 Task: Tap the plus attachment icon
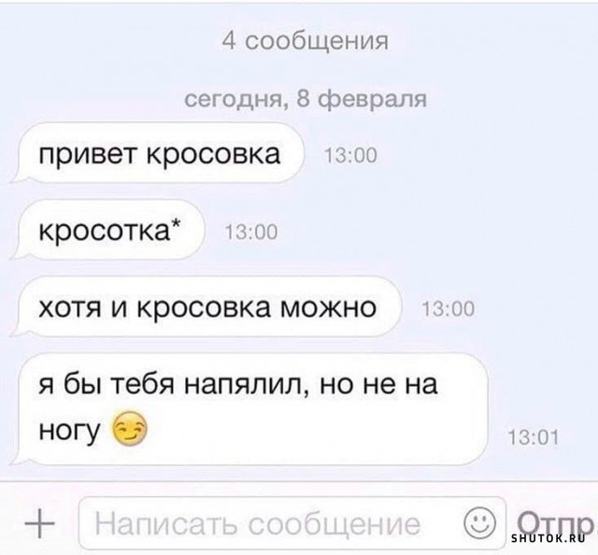coord(39,524)
